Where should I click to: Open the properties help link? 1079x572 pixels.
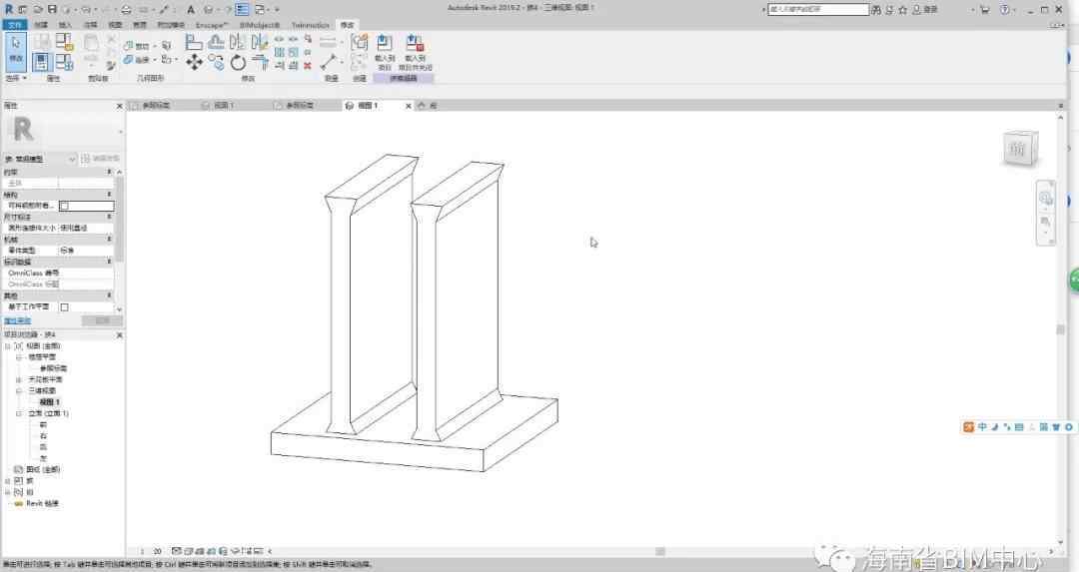coord(17,320)
